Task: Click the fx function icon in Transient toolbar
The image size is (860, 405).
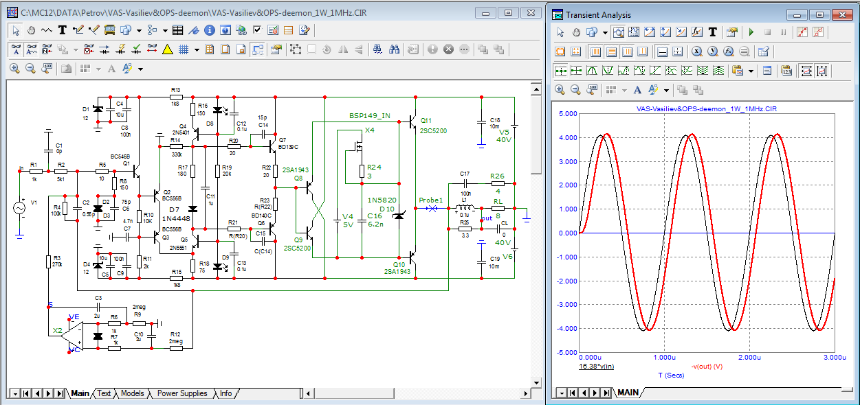Action: pos(696,32)
